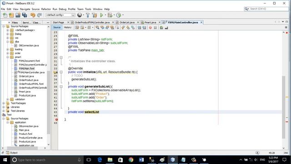Viewport: 291px width, 164px height.
Task: Minimize the projects panel with dash button
Action: point(48,22)
